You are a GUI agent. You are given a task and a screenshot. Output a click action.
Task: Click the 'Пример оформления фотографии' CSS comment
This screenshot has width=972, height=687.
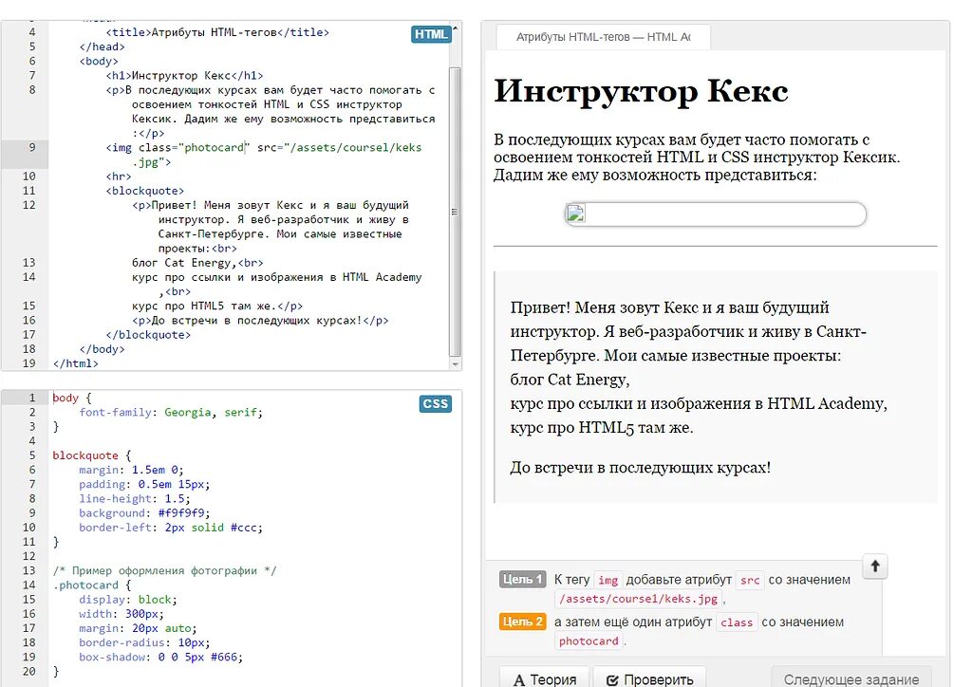click(x=165, y=570)
